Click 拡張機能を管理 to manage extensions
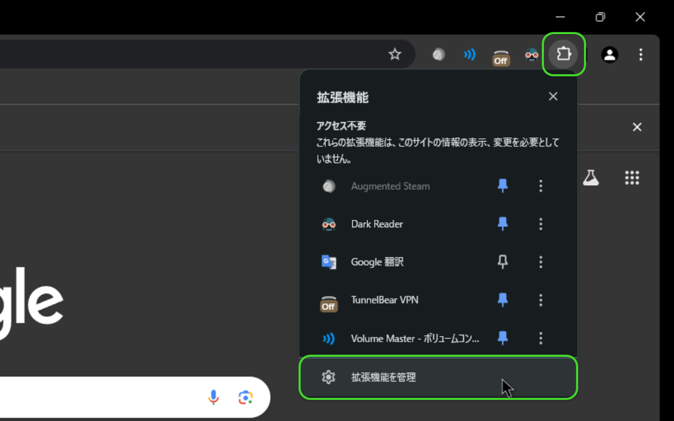The width and height of the screenshot is (674, 421). pos(439,377)
